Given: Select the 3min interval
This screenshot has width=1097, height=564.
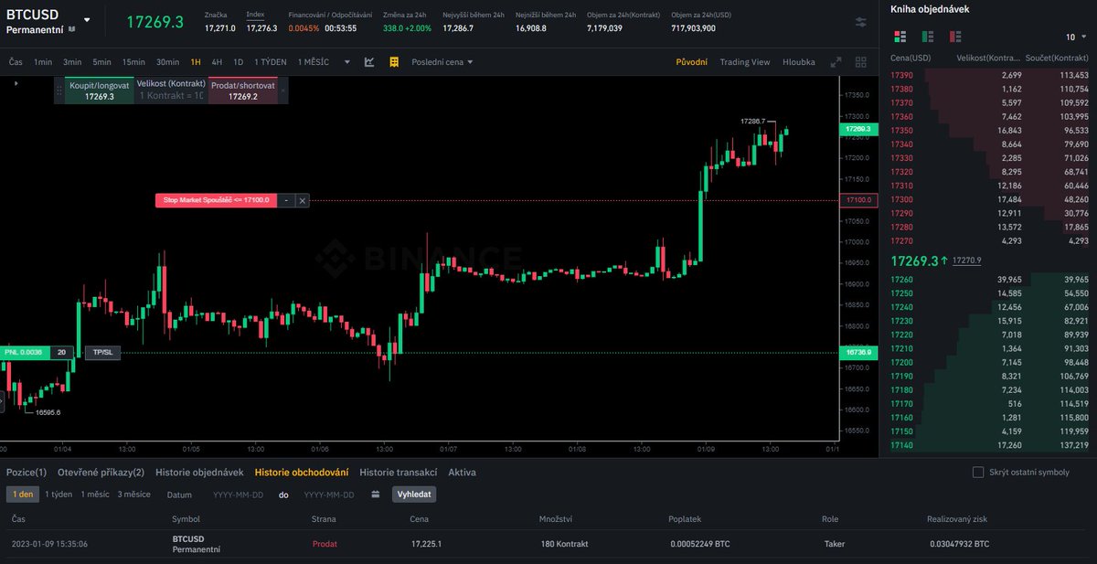Looking at the screenshot, I should tap(72, 62).
